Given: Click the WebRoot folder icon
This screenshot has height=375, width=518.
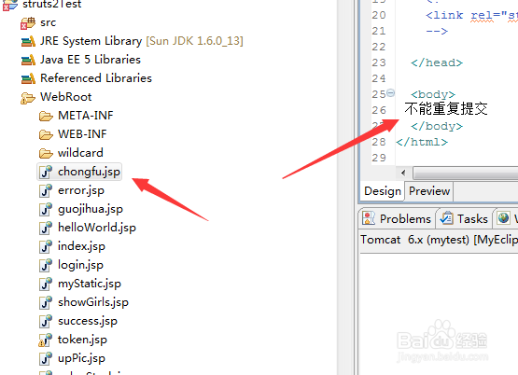Looking at the screenshot, I should [x=28, y=98].
